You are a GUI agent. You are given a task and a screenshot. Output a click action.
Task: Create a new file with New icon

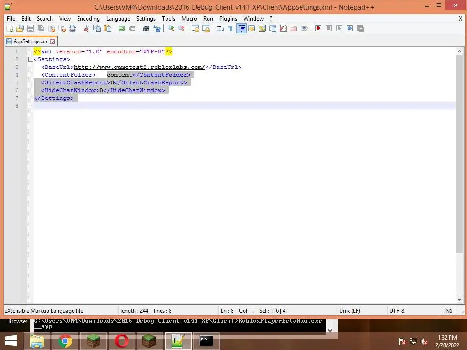tap(10, 28)
